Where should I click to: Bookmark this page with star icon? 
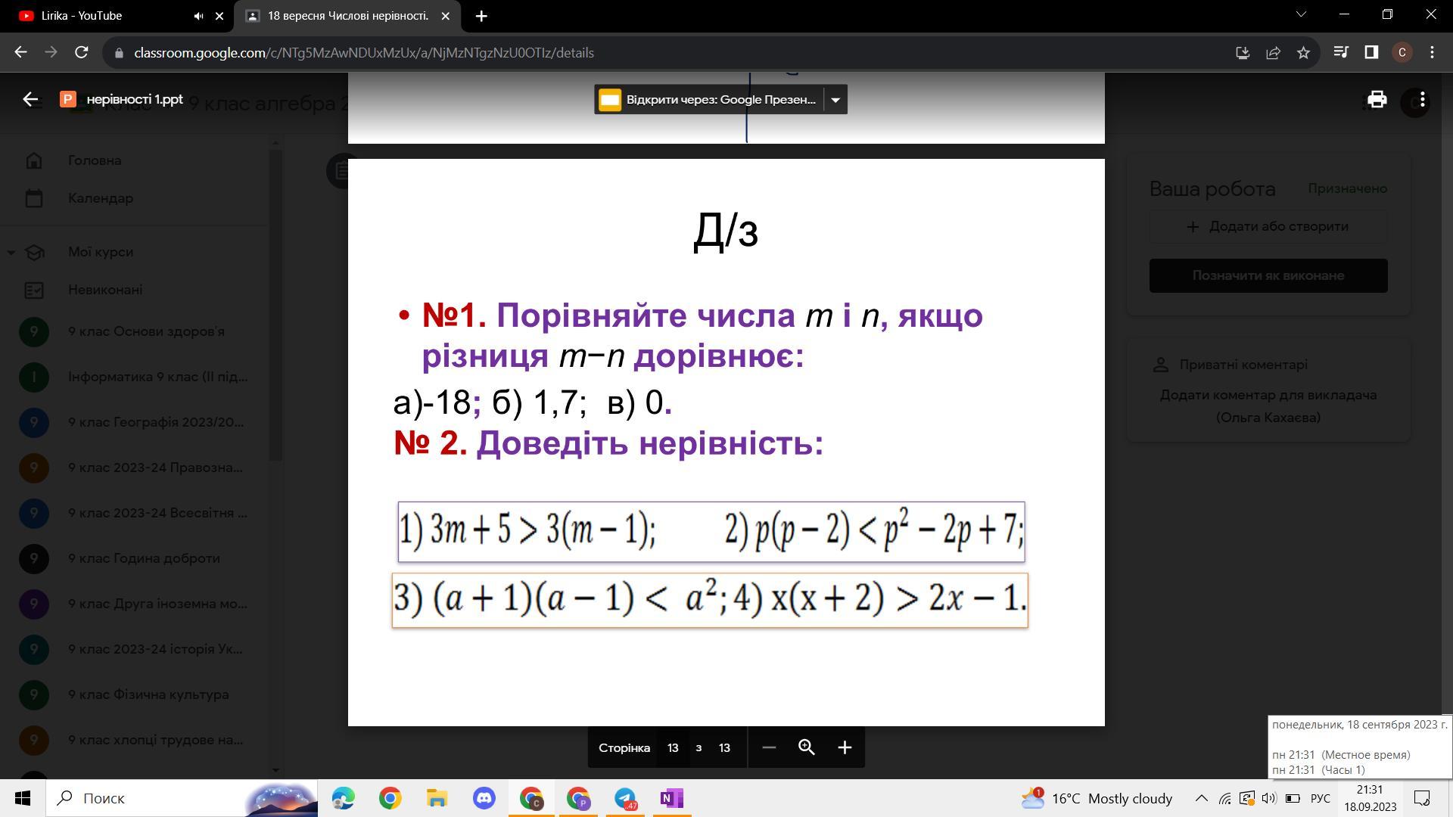click(x=1303, y=53)
